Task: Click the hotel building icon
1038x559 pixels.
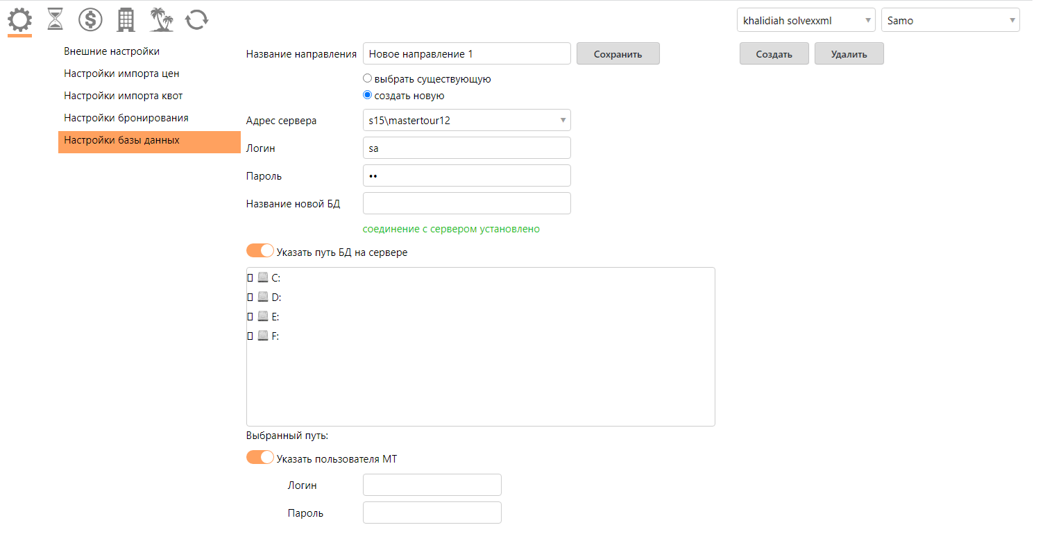Action: tap(126, 20)
